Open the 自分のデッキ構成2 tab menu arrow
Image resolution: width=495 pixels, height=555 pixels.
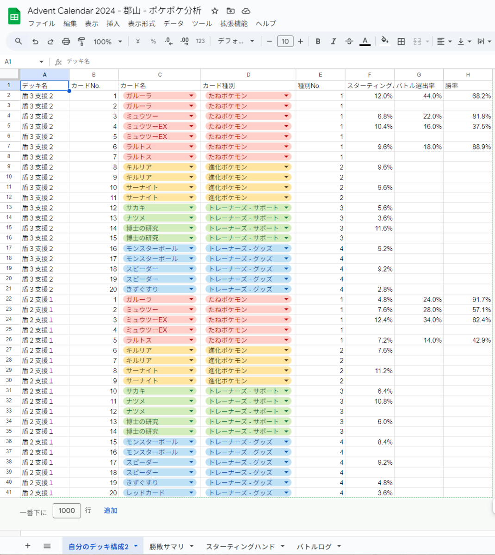[136, 546]
